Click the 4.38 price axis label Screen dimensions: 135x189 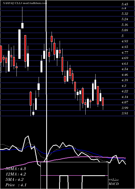[x=125, y=80]
